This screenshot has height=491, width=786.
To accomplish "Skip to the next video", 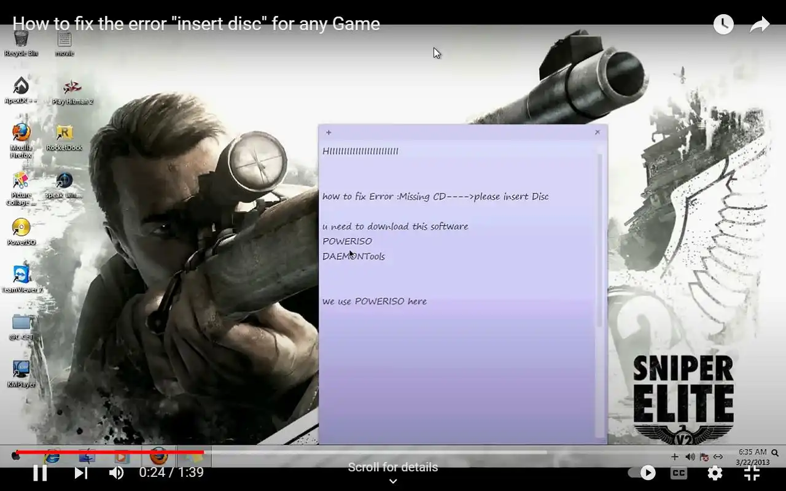I will (81, 473).
